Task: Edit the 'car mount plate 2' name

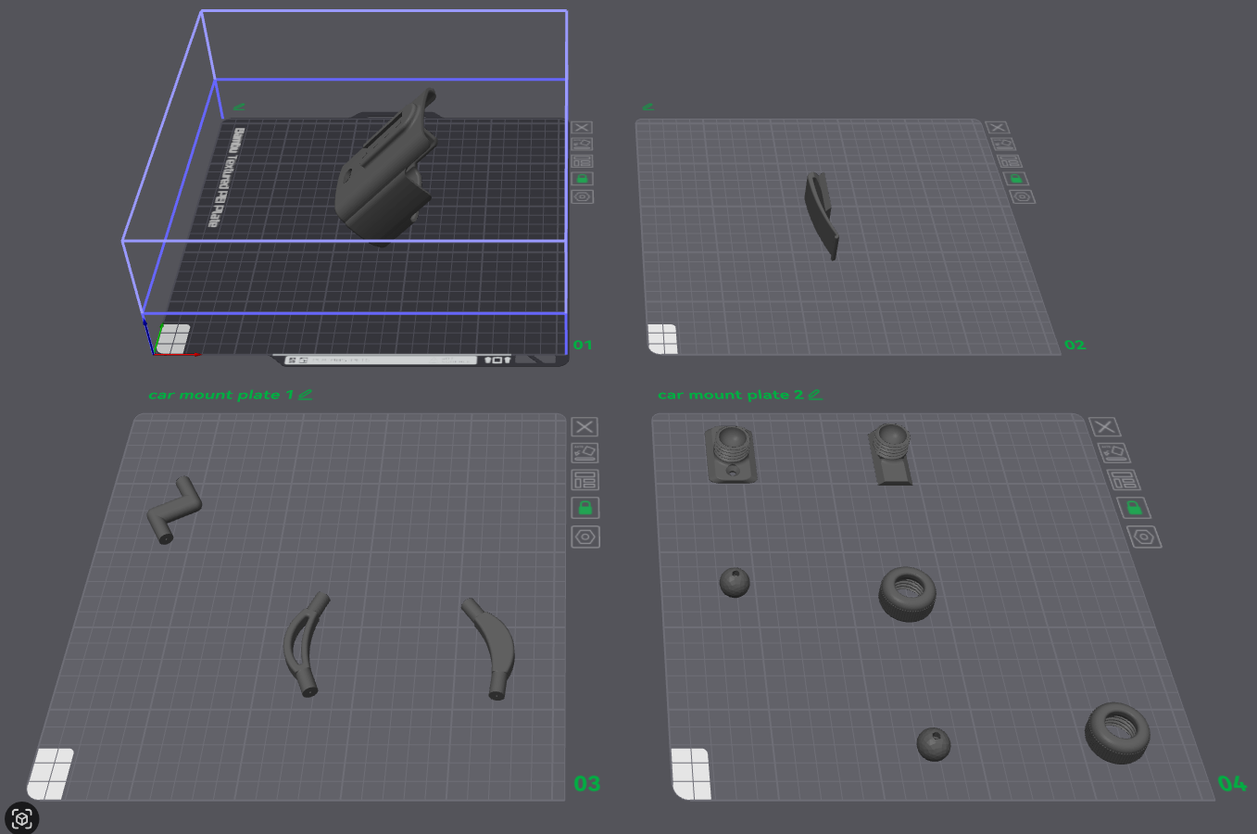Action: tap(814, 395)
